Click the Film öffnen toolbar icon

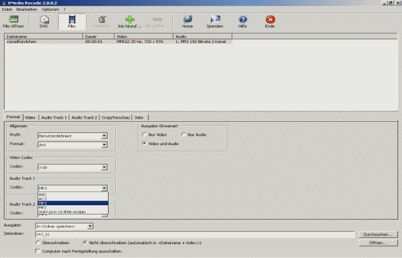13,19
